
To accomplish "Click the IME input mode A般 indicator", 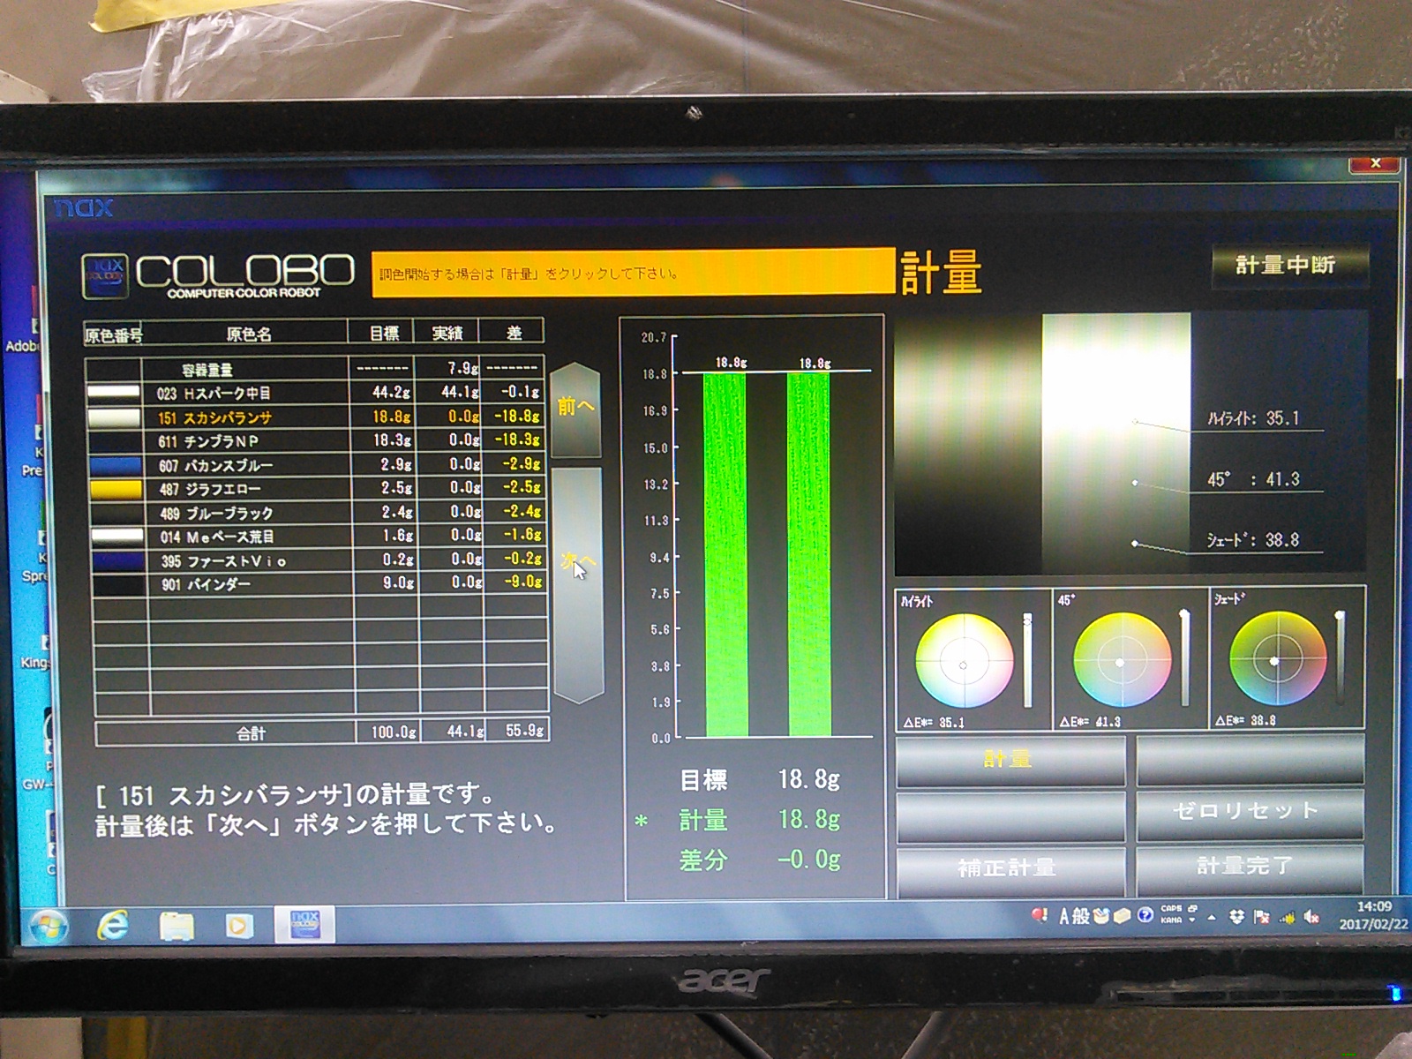I will tap(1074, 917).
